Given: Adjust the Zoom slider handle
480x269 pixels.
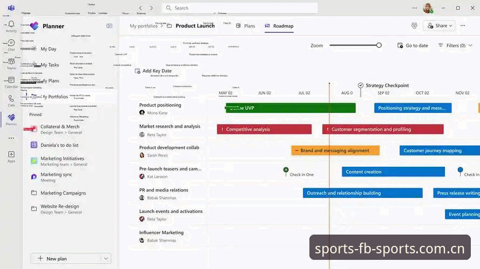Looking at the screenshot, I should [379, 45].
